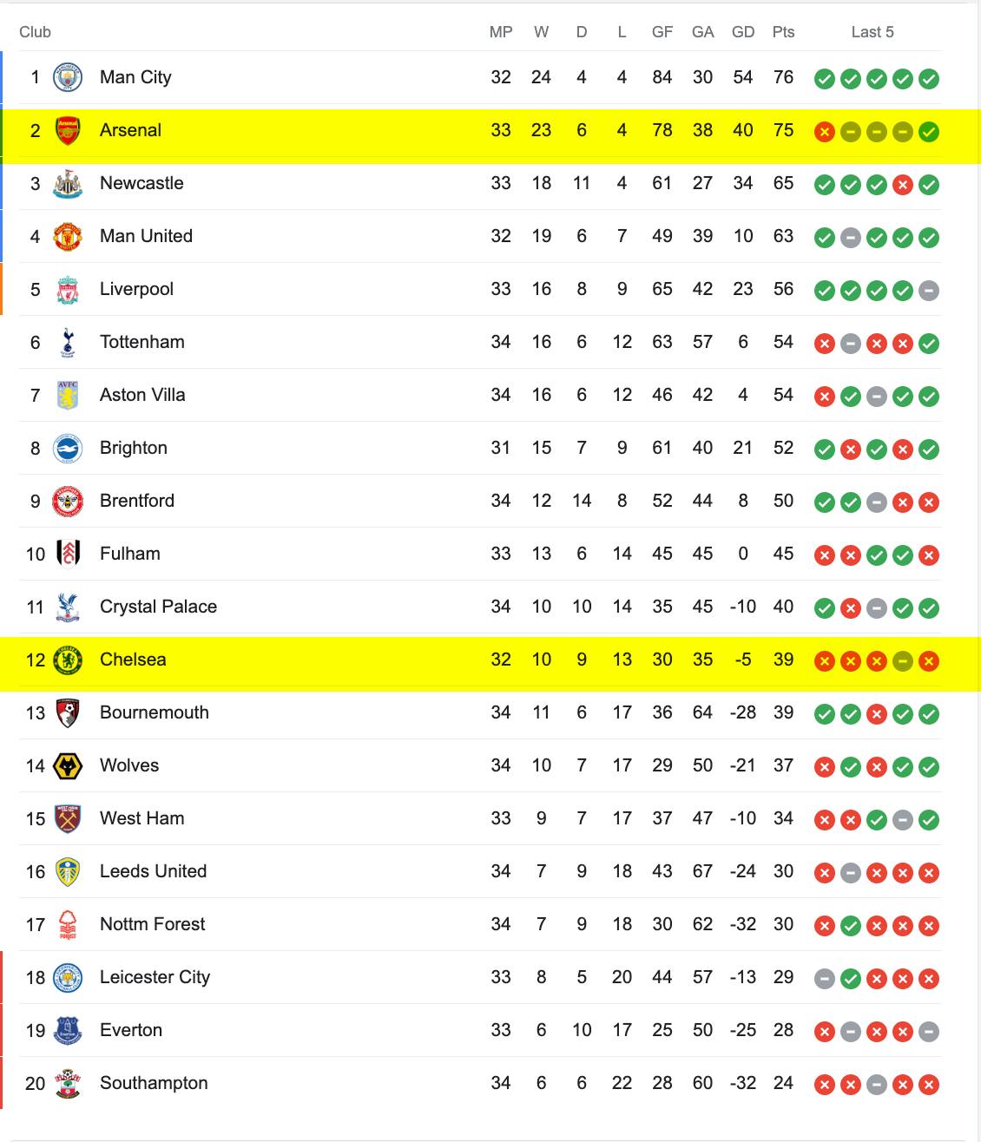Screen dimensions: 981x1142
Task: Open Crystal Palace team name link
Action: (158, 607)
